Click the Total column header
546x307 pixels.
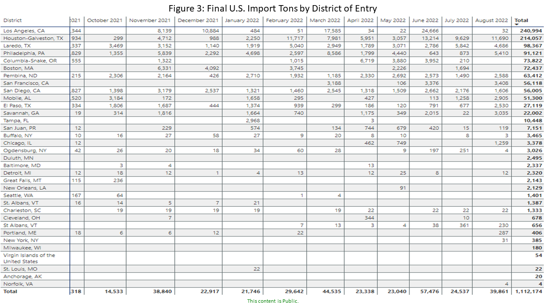(521, 20)
